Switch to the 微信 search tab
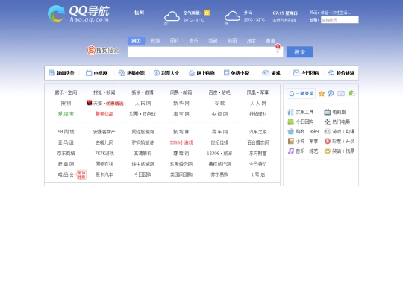The image size is (403, 302). (270, 40)
